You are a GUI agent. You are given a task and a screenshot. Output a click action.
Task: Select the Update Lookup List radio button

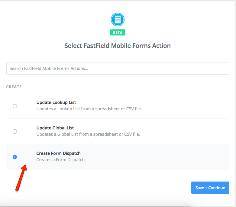point(15,106)
